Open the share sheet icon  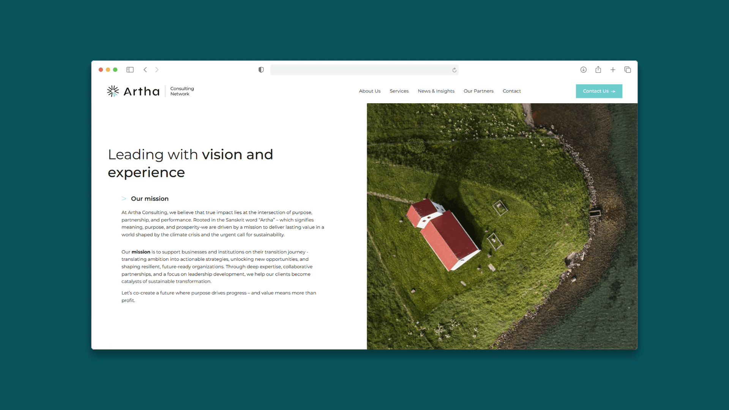[598, 70]
